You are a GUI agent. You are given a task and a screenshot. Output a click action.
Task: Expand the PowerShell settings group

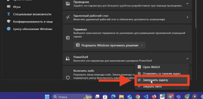187,59
